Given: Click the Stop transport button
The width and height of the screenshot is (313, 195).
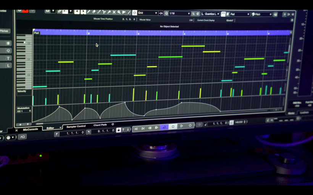Looking at the screenshot, I should click(173, 126).
